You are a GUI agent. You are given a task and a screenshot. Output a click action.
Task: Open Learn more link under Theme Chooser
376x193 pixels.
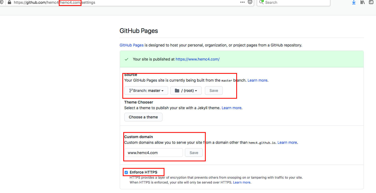point(232,108)
